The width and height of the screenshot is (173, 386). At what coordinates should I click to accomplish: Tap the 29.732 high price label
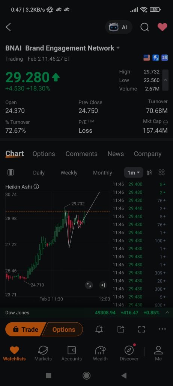click(x=78, y=204)
